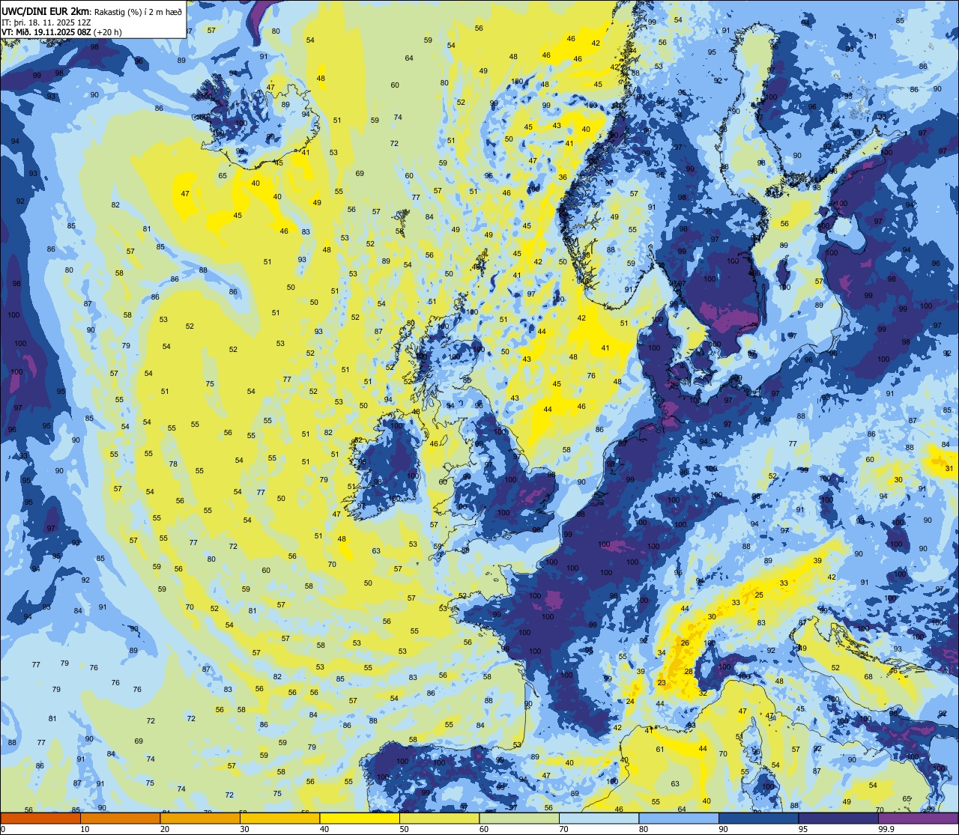Screen dimensions: 959x835
Task: Click the humidity value 24 on the map
Action: click(630, 702)
